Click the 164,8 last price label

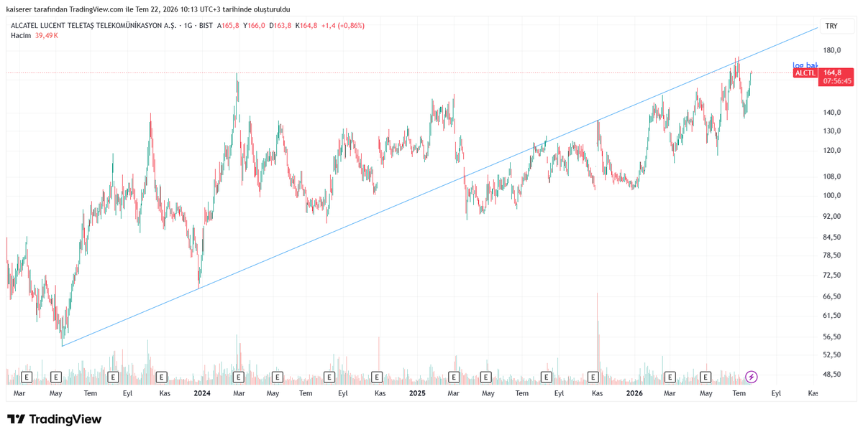click(x=832, y=72)
